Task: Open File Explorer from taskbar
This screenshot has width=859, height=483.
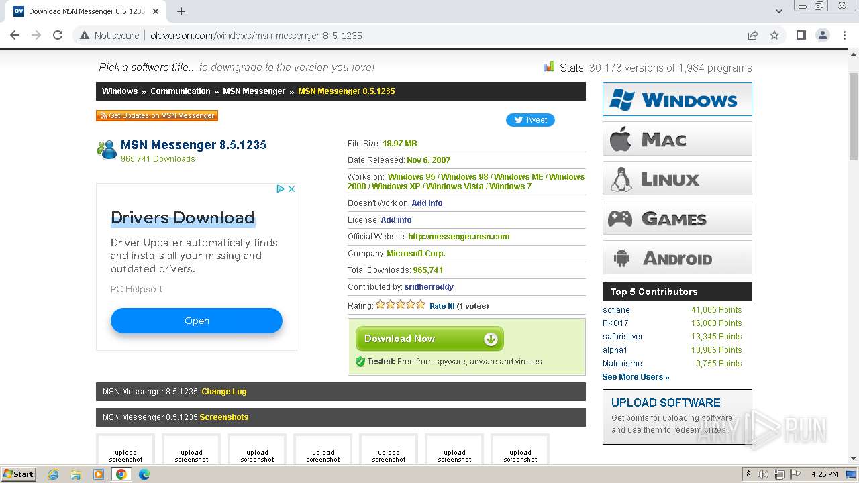Action: coord(76,474)
